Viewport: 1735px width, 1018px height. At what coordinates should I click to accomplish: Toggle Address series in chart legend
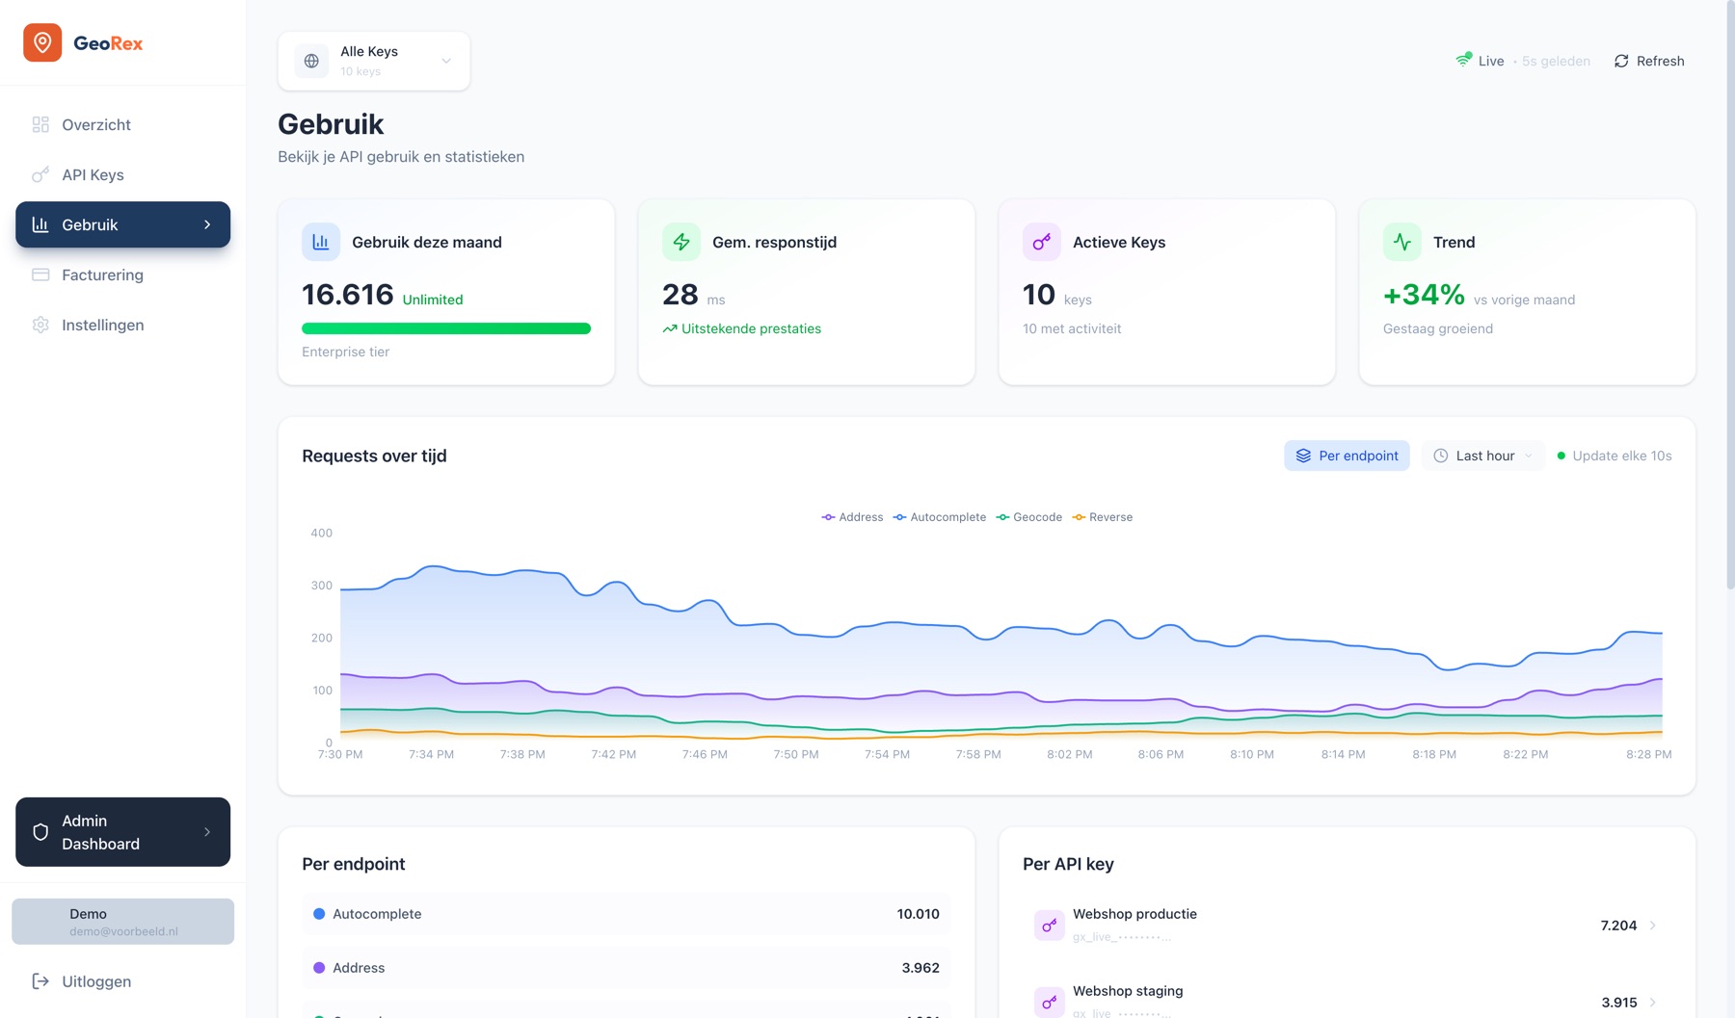point(852,517)
